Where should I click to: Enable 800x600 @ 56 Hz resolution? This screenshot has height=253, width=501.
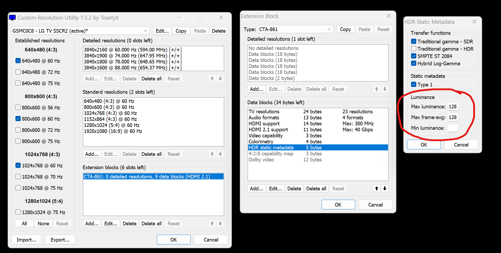tap(18, 108)
